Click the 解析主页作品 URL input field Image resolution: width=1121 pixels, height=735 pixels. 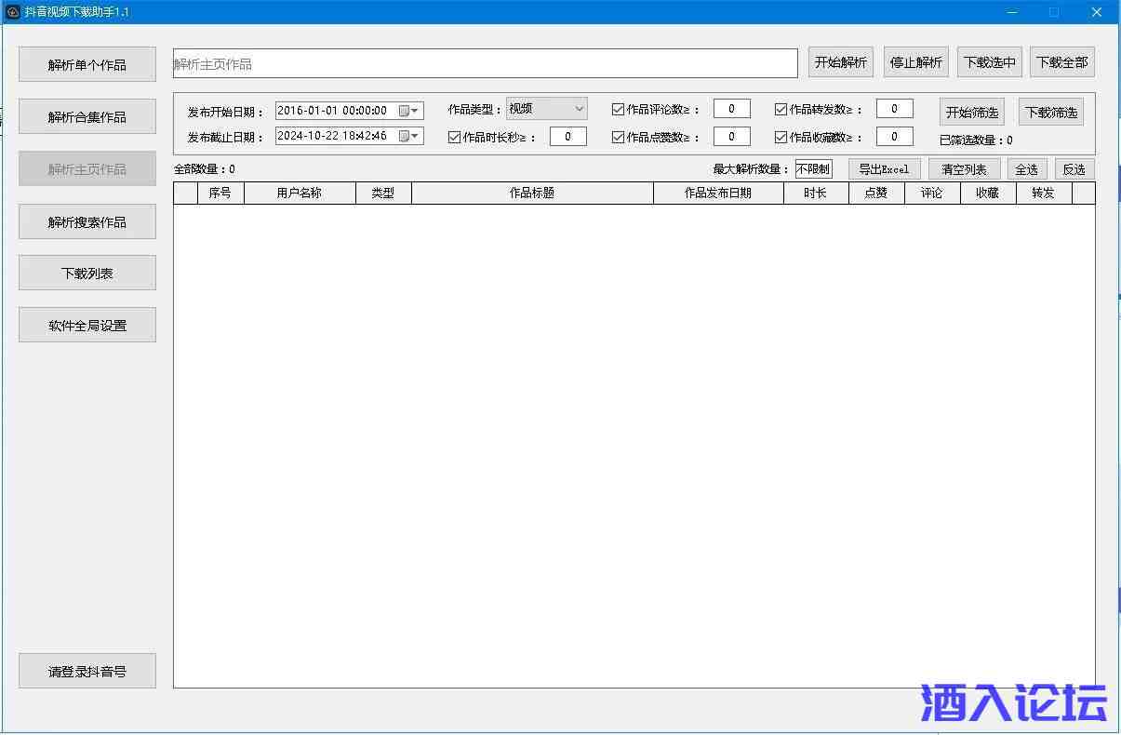(x=485, y=64)
